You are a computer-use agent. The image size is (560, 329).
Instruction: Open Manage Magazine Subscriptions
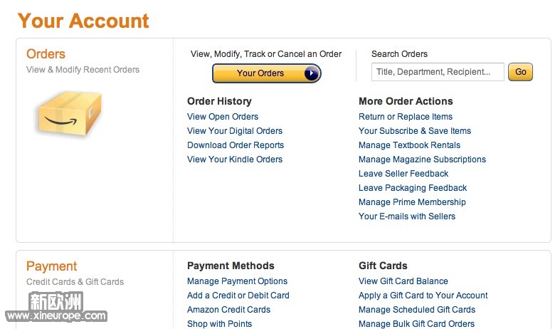422,160
